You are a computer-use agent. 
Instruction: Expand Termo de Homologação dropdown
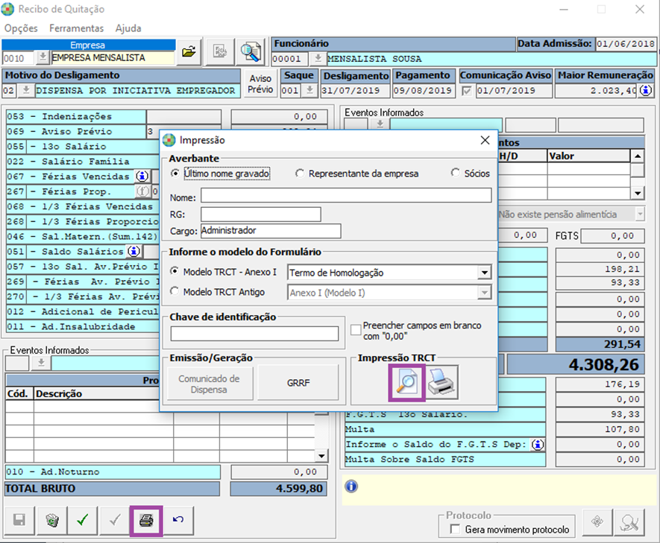485,273
